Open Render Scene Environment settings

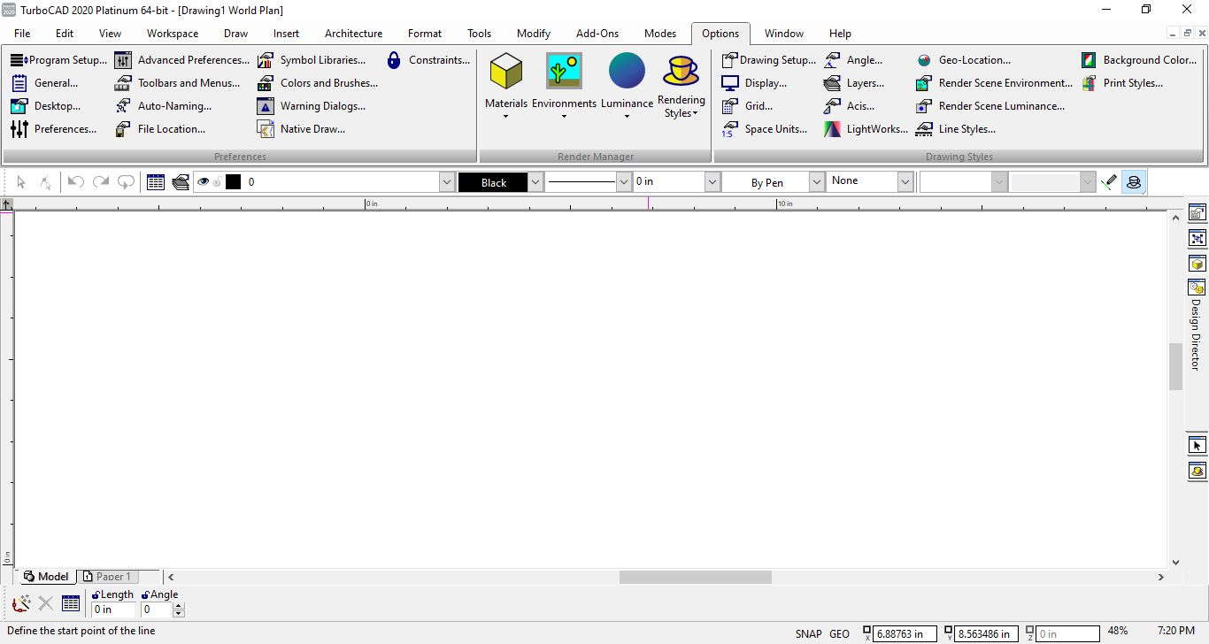tap(994, 83)
